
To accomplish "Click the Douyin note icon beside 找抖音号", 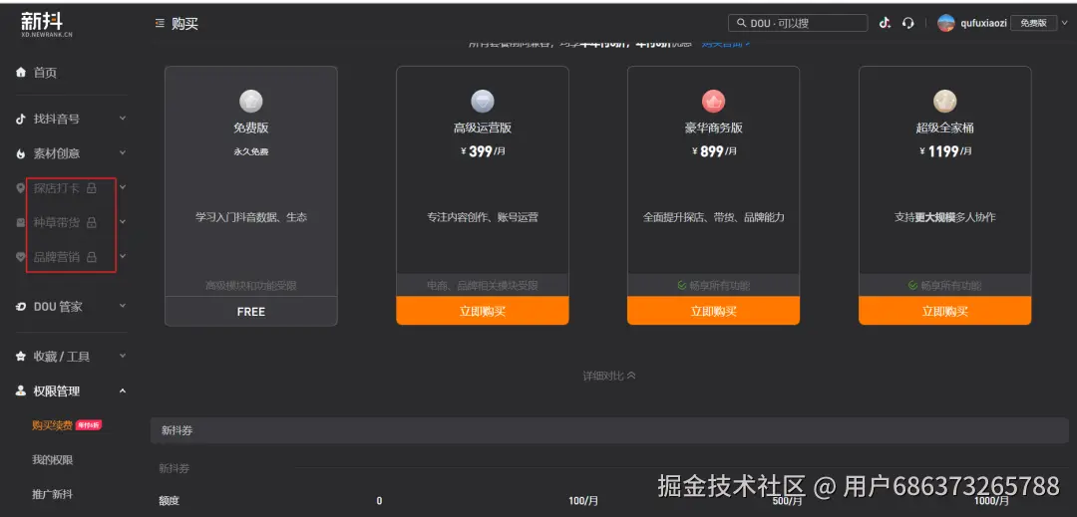I will click(x=21, y=119).
